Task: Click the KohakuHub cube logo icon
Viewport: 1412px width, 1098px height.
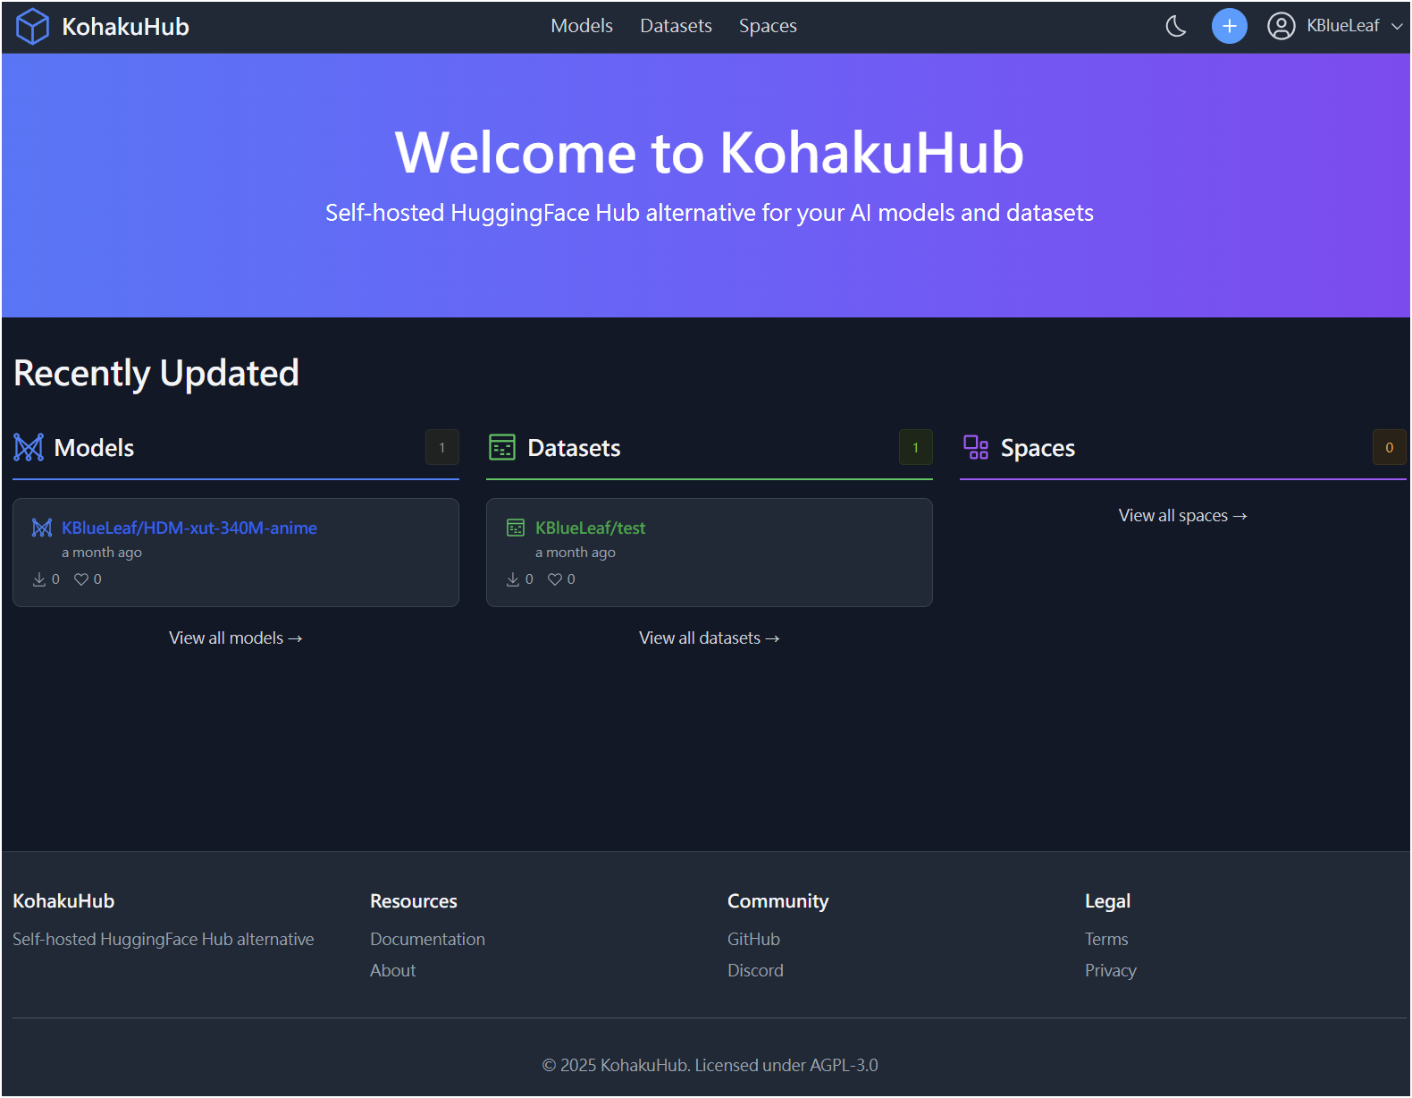Action: tap(33, 26)
